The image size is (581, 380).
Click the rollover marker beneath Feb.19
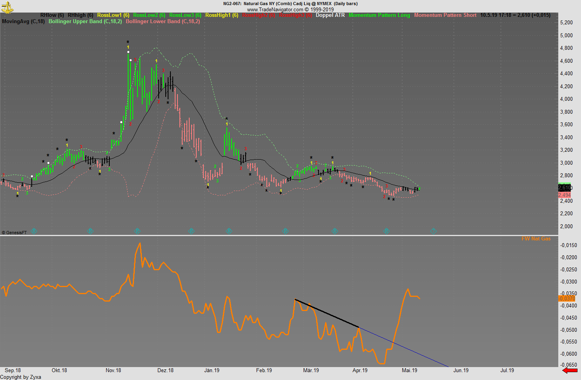[x=285, y=231]
